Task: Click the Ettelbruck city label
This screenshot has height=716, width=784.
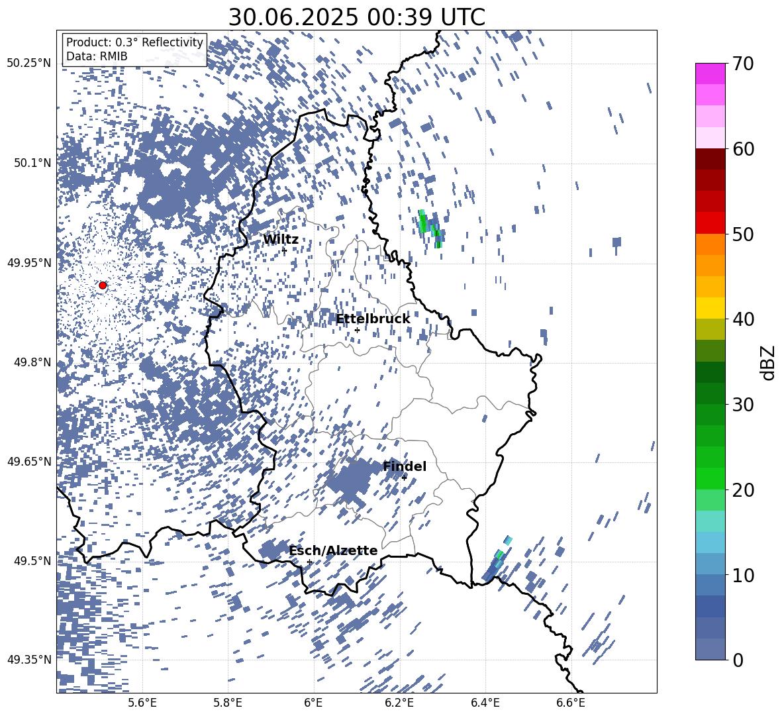Action: [373, 319]
